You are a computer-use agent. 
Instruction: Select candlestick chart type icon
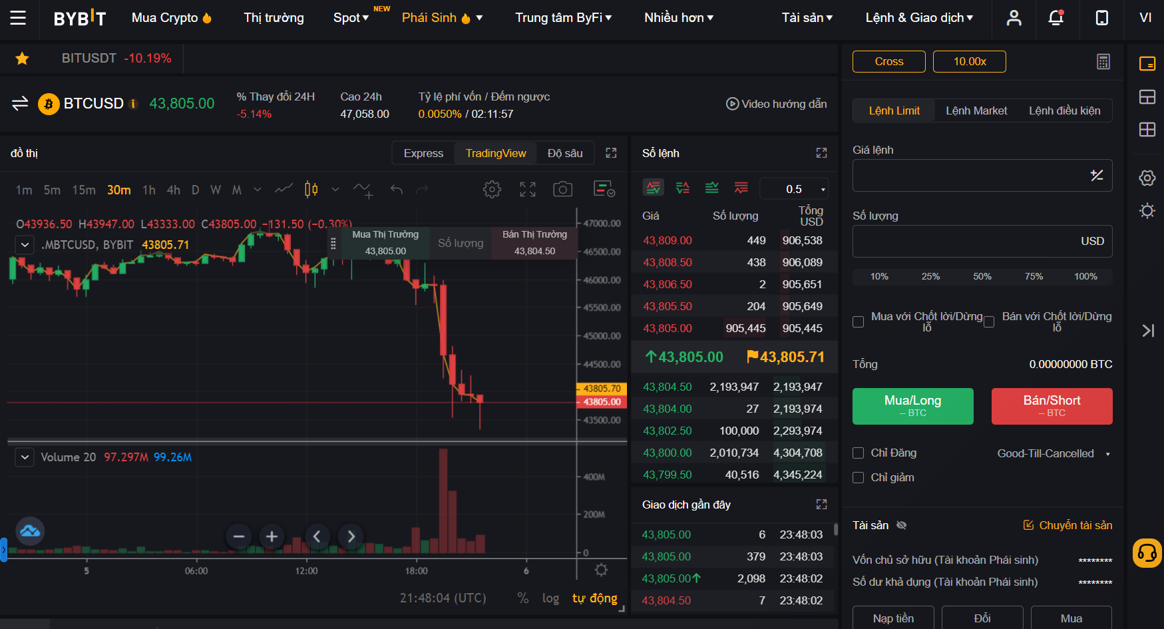[x=311, y=190]
